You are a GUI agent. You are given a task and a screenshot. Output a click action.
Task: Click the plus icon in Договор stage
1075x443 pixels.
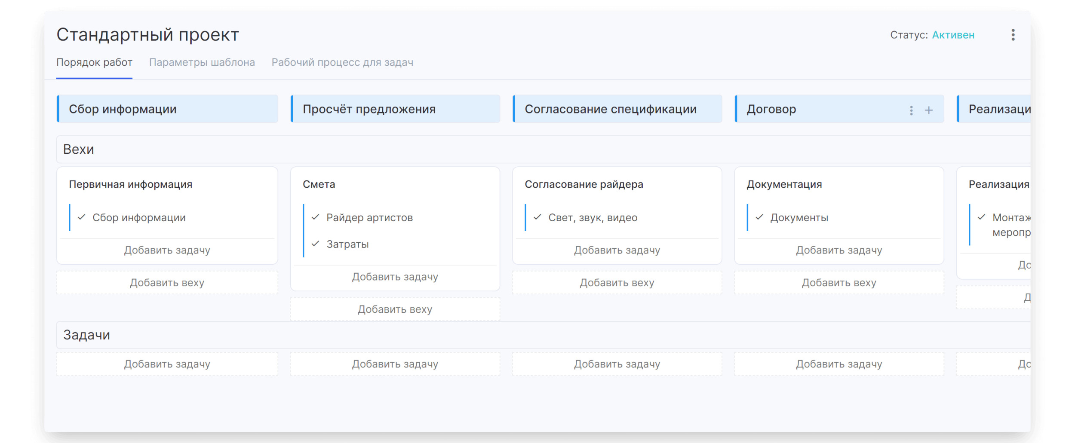pyautogui.click(x=929, y=110)
